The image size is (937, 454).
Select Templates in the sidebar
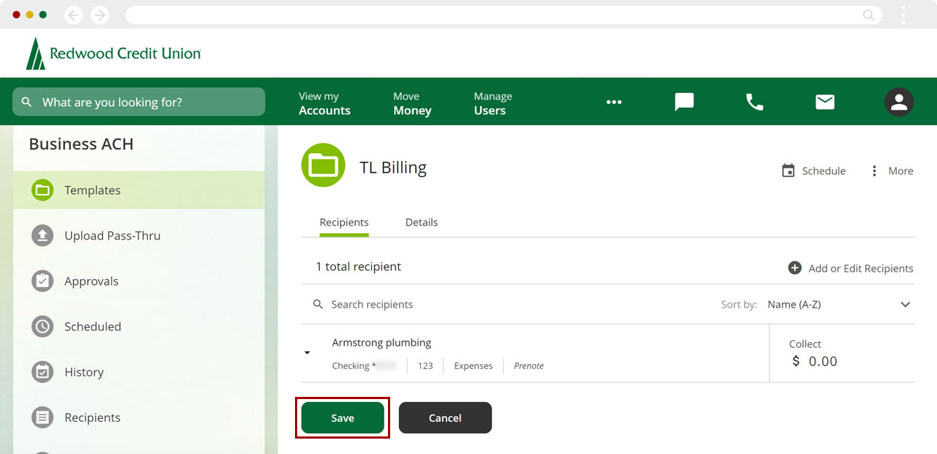click(139, 190)
